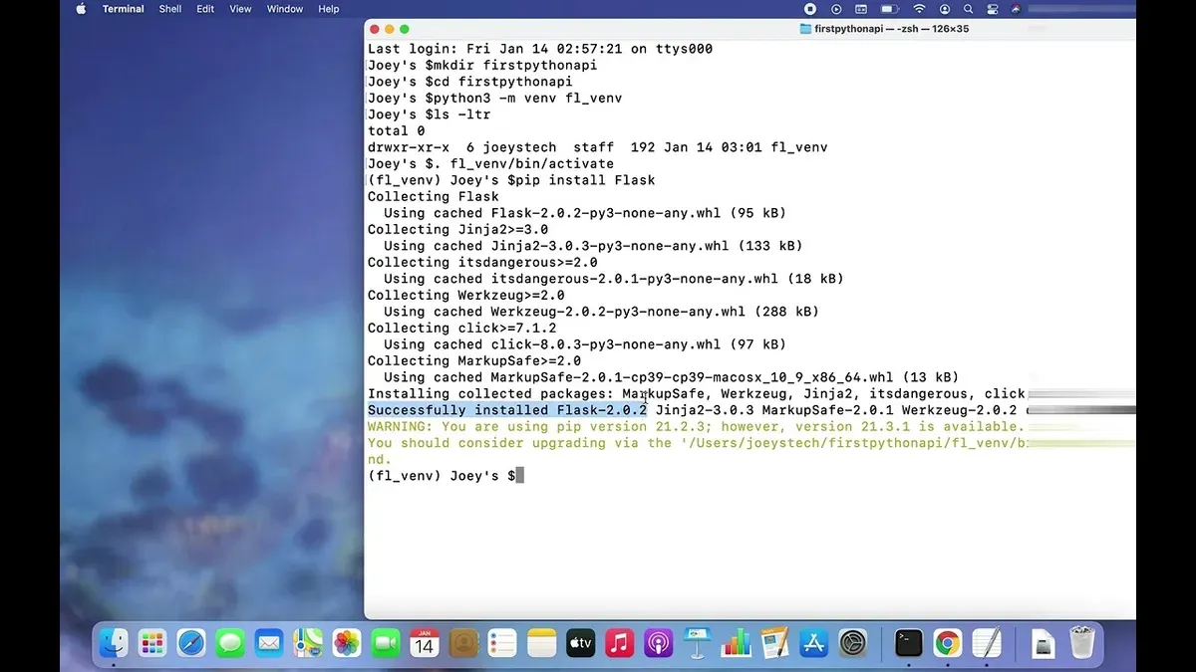The image size is (1196, 672).
Task: Open Contacts from the Dock
Action: pyautogui.click(x=463, y=643)
